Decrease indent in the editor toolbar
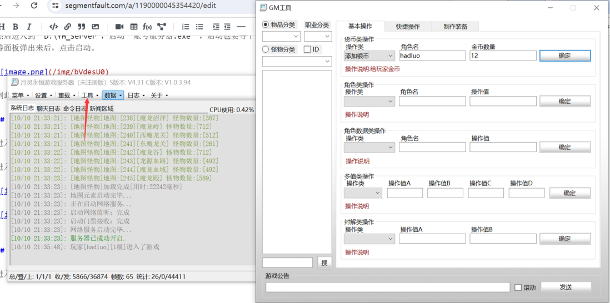Screen dimensions: 610x303 click(227, 27)
